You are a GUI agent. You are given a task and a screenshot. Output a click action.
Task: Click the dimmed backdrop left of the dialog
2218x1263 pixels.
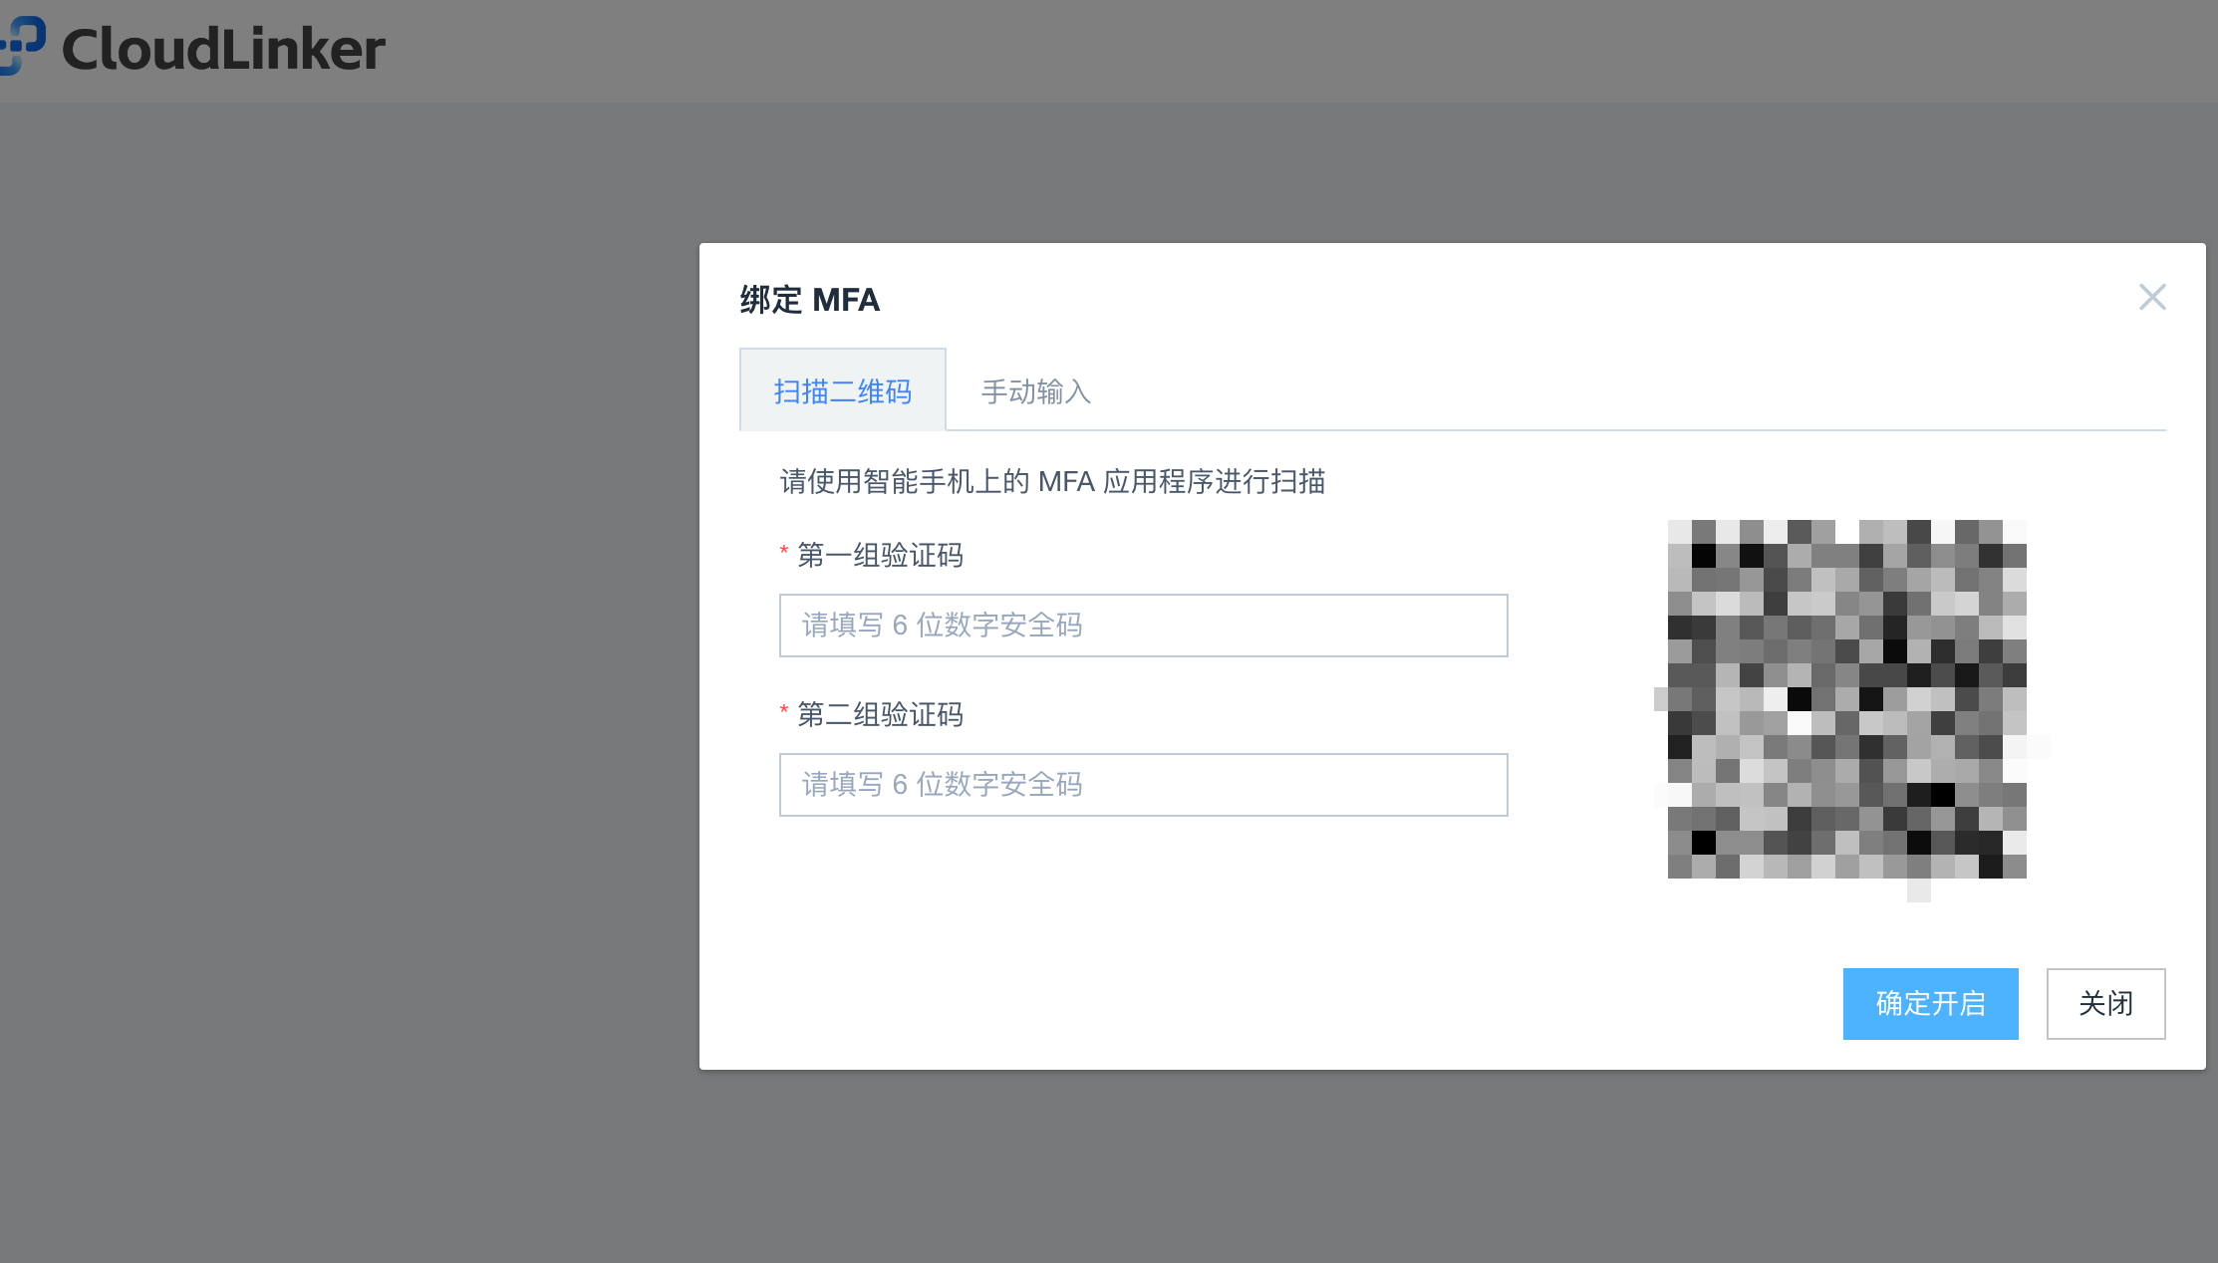pos(349,647)
